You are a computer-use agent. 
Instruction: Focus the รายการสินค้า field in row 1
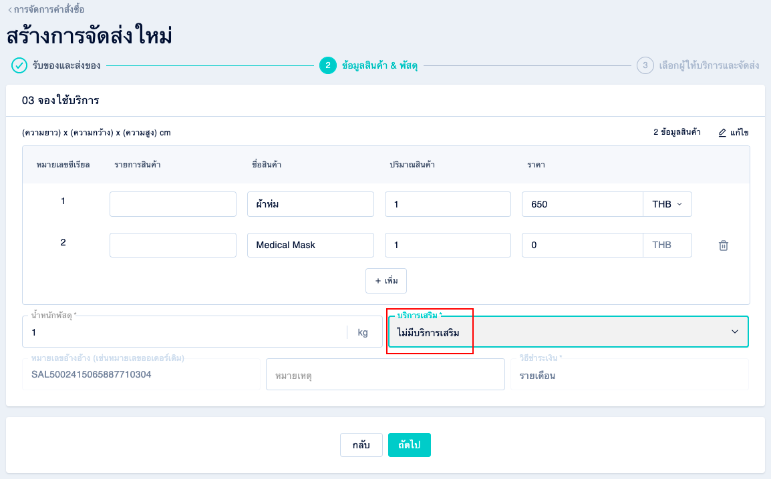[173, 204]
